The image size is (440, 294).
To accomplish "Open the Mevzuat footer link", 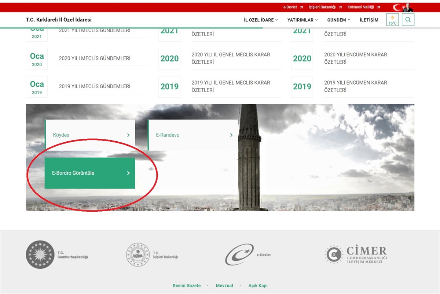I will [x=224, y=286].
